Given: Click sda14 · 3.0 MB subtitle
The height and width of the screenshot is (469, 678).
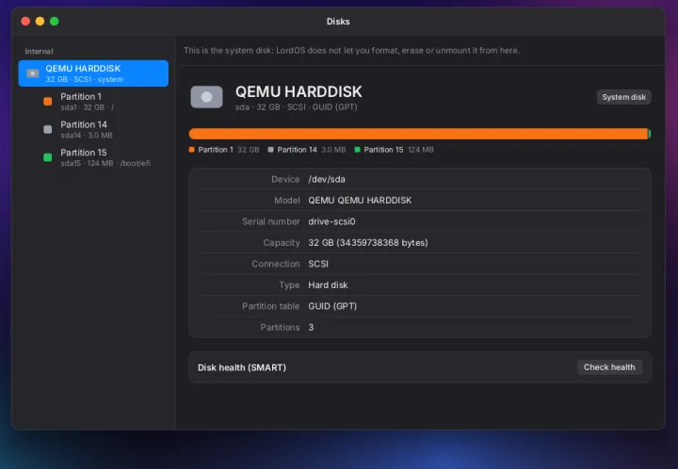Looking at the screenshot, I should click(87, 136).
